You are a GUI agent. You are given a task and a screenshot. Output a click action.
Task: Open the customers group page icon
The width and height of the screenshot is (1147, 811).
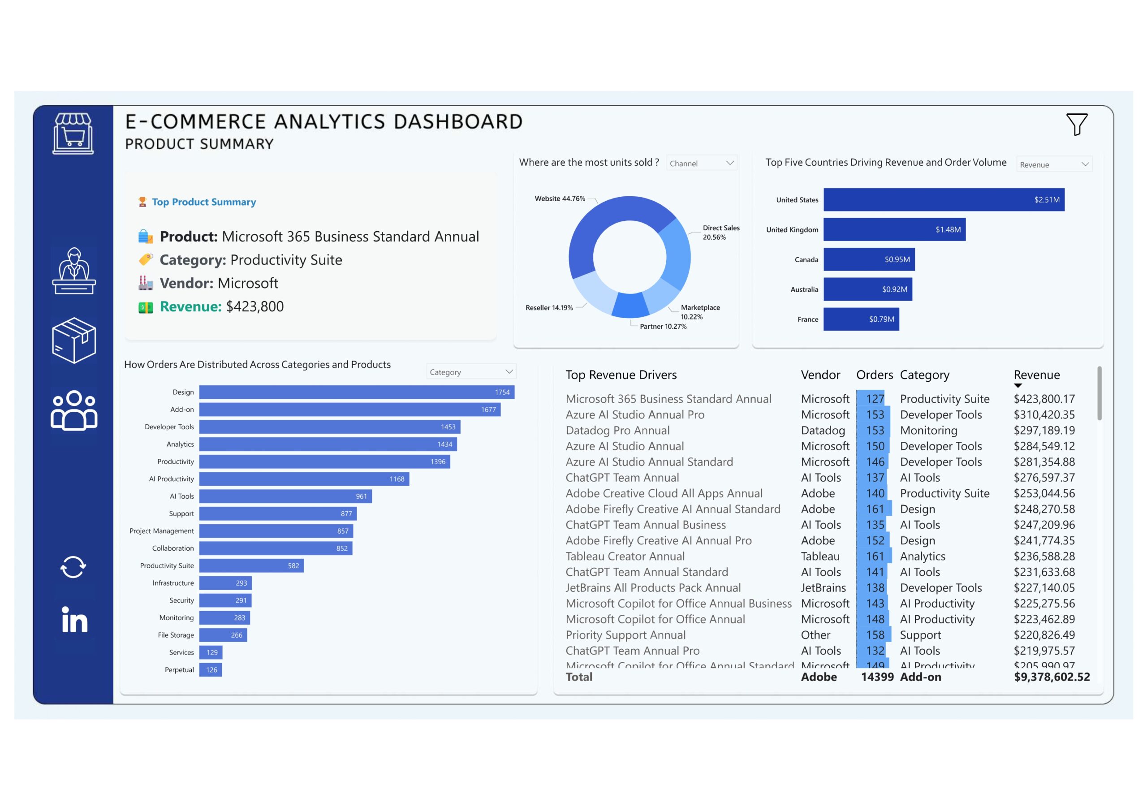pyautogui.click(x=74, y=410)
